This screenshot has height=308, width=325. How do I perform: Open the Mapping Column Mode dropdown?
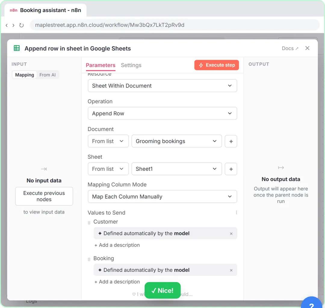click(x=162, y=196)
